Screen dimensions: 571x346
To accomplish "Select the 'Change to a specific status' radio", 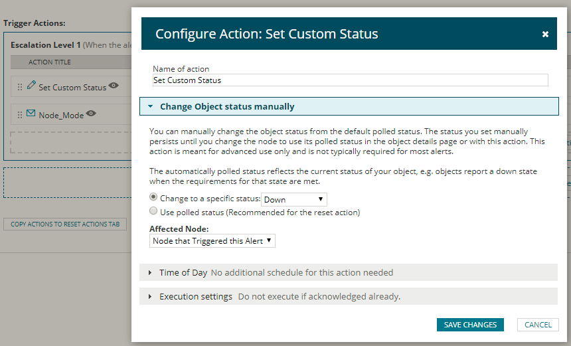I will [154, 197].
